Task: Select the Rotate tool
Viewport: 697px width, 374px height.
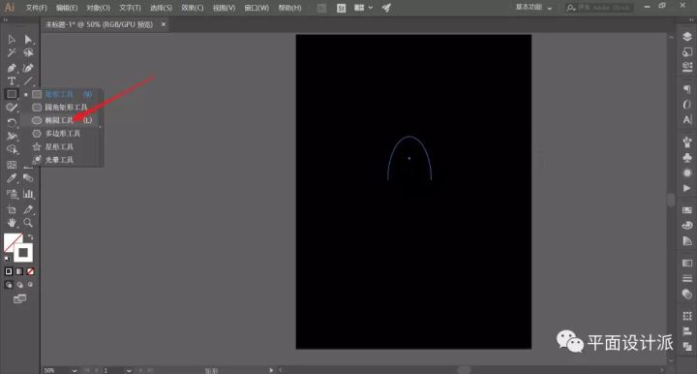Action: (12, 122)
